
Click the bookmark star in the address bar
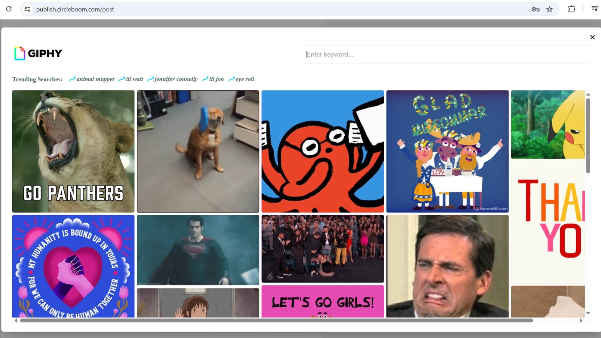(550, 9)
